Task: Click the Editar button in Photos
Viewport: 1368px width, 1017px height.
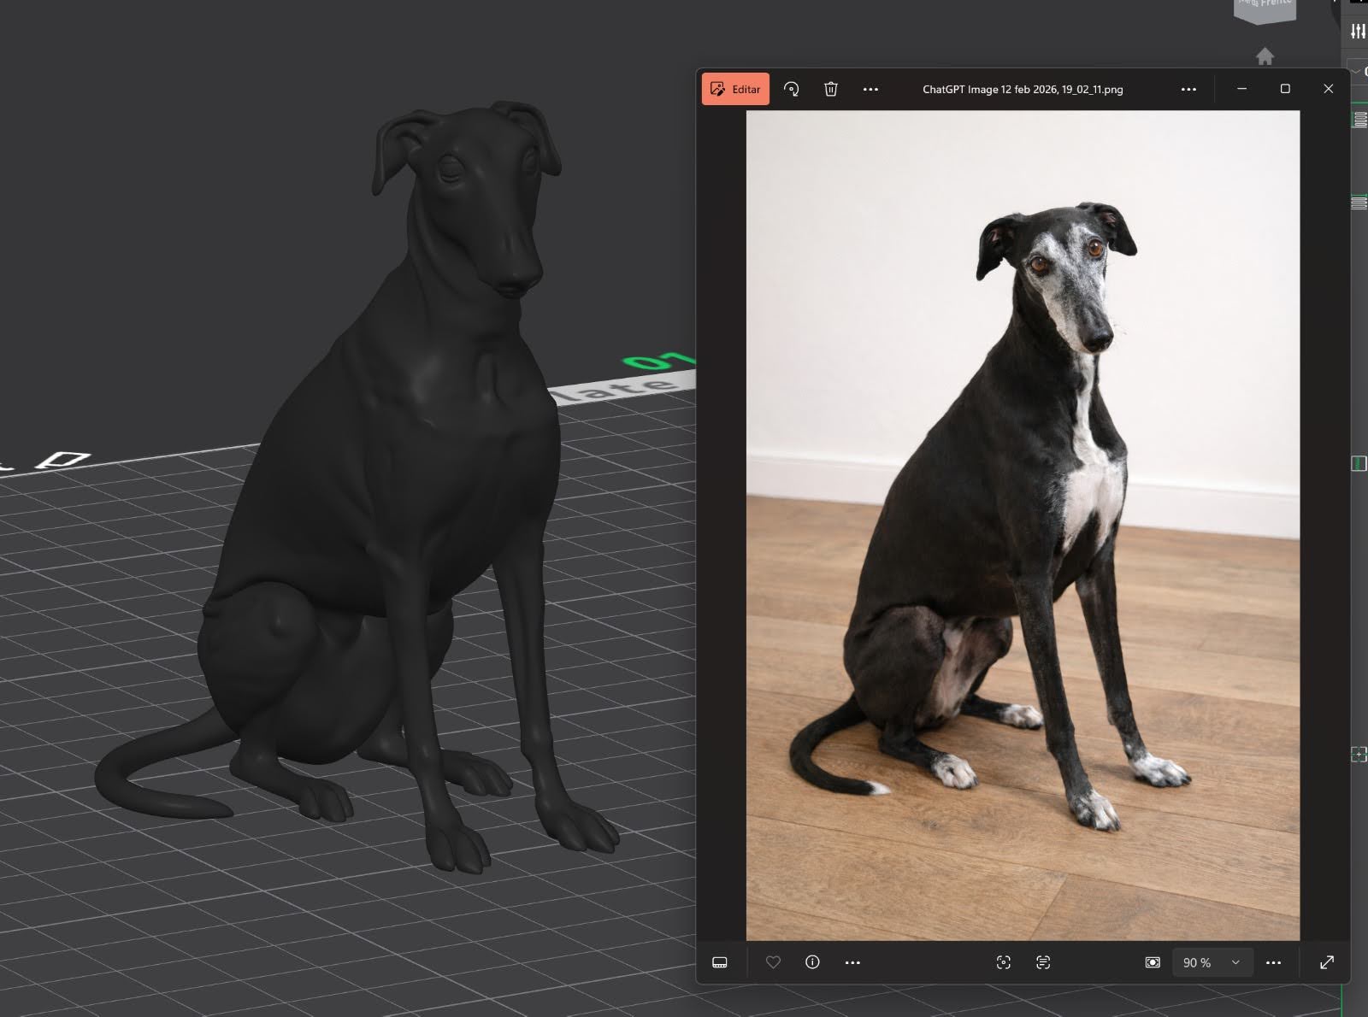Action: [x=735, y=89]
